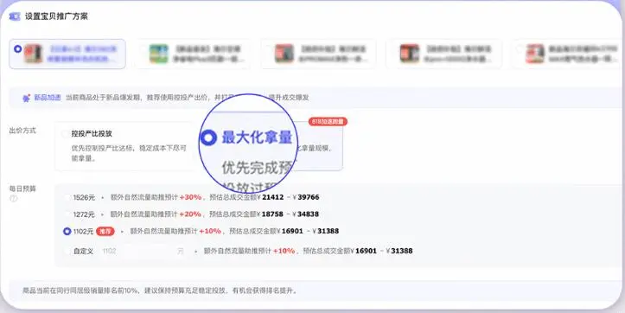
Task: Click 31388 in the 自定义 row
Action: coord(402,251)
